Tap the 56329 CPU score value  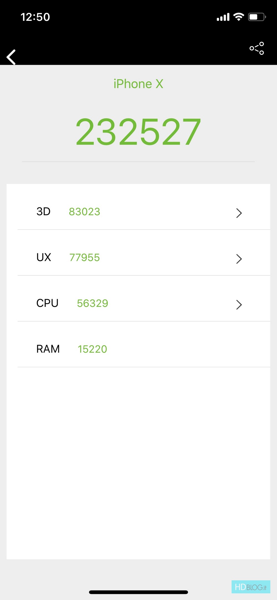click(93, 303)
